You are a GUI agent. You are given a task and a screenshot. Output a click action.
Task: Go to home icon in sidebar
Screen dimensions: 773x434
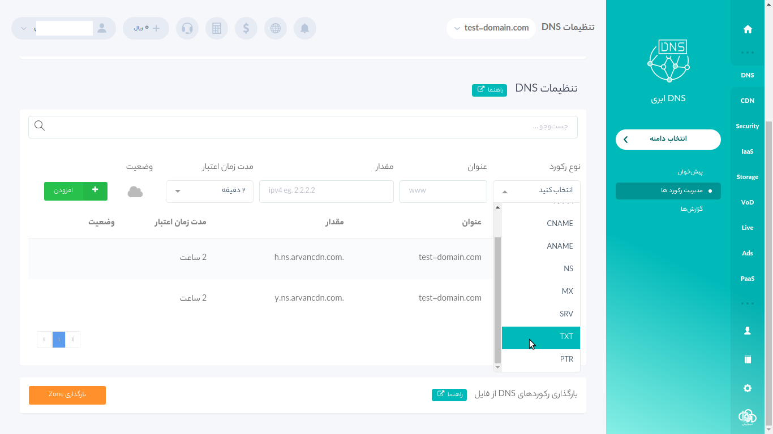pos(748,29)
